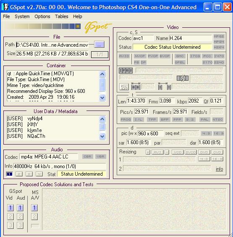This screenshot has width=233, height=237.
Task: Open the Options menu
Action: coord(42,16)
